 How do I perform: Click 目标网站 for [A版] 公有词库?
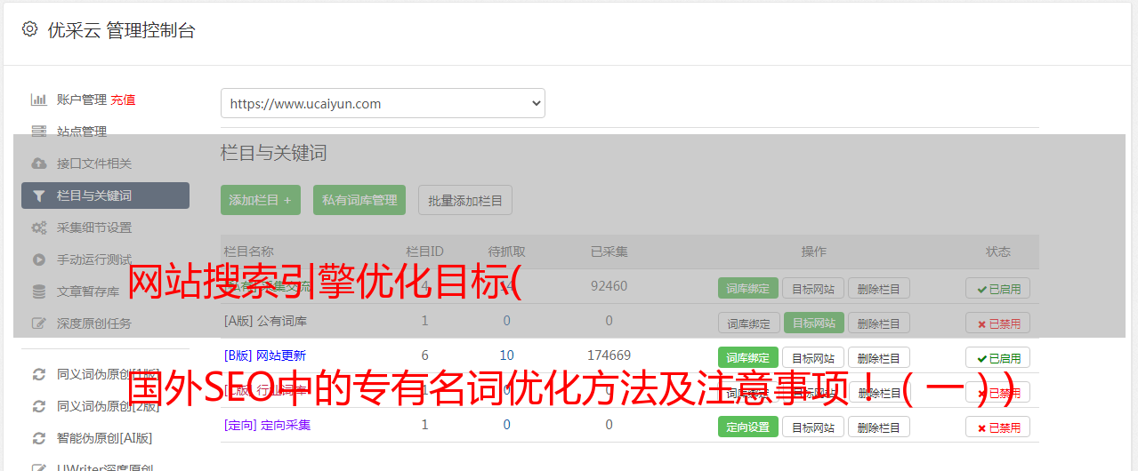813,323
